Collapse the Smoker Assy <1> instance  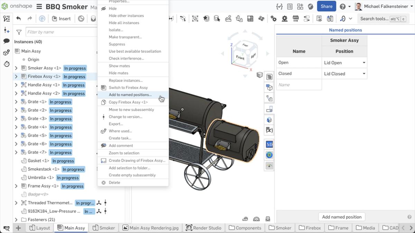point(16,68)
